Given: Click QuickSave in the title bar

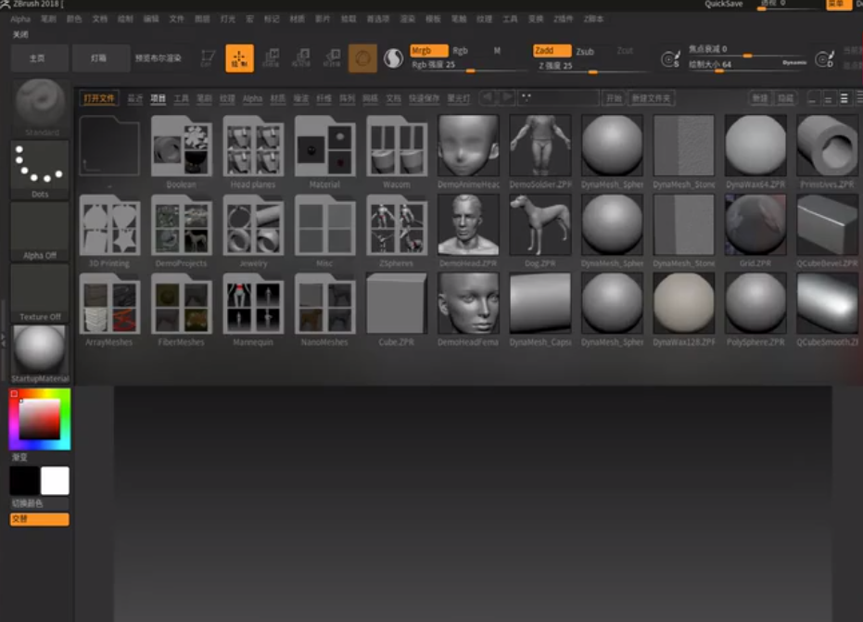Looking at the screenshot, I should [723, 5].
